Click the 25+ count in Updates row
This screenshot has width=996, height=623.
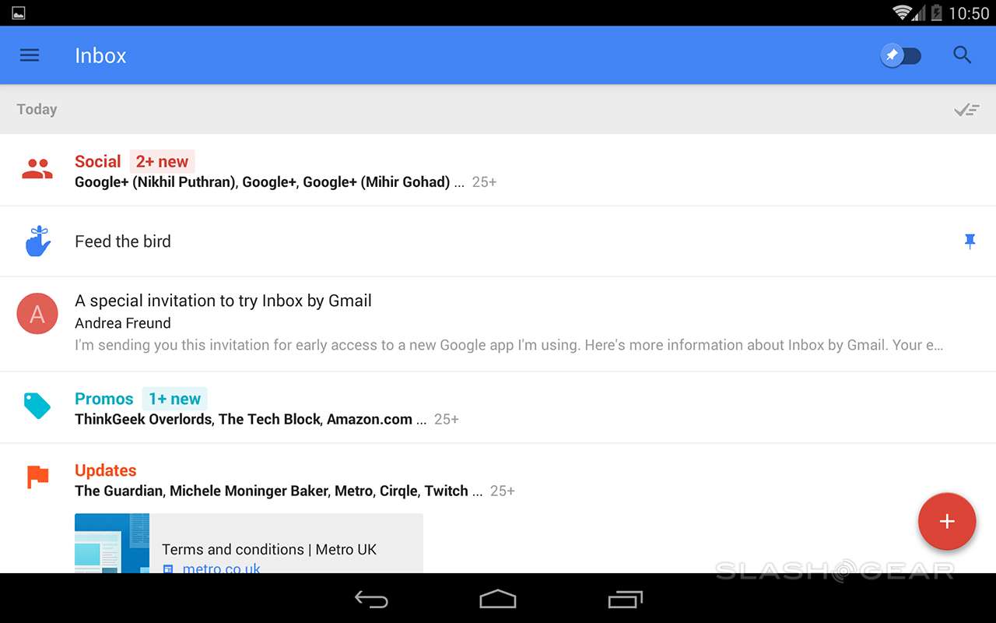pyautogui.click(x=503, y=491)
